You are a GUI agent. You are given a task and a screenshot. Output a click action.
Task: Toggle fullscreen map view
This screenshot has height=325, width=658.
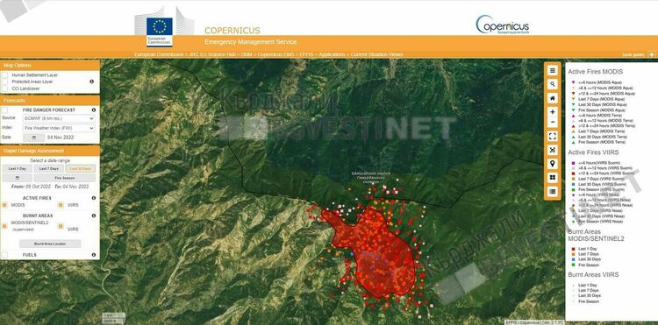(552, 136)
